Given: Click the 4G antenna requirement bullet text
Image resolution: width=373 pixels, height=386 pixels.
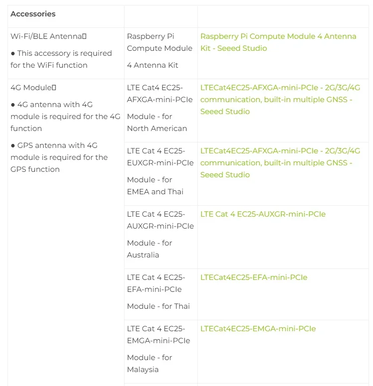Looking at the screenshot, I should click(x=65, y=117).
